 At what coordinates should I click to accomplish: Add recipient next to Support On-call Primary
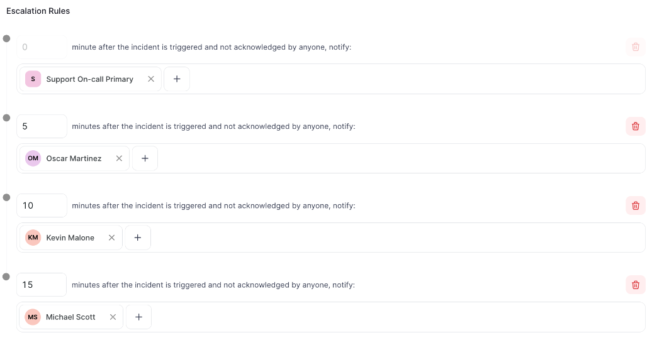click(x=177, y=79)
